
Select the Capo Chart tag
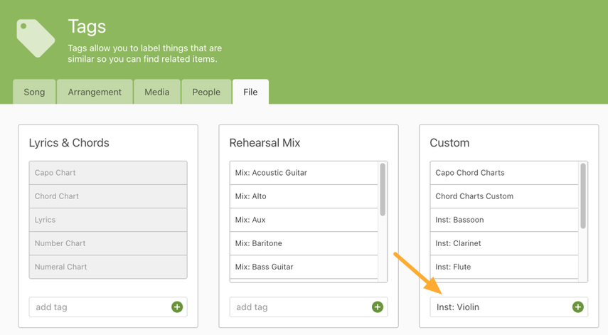[x=108, y=173]
